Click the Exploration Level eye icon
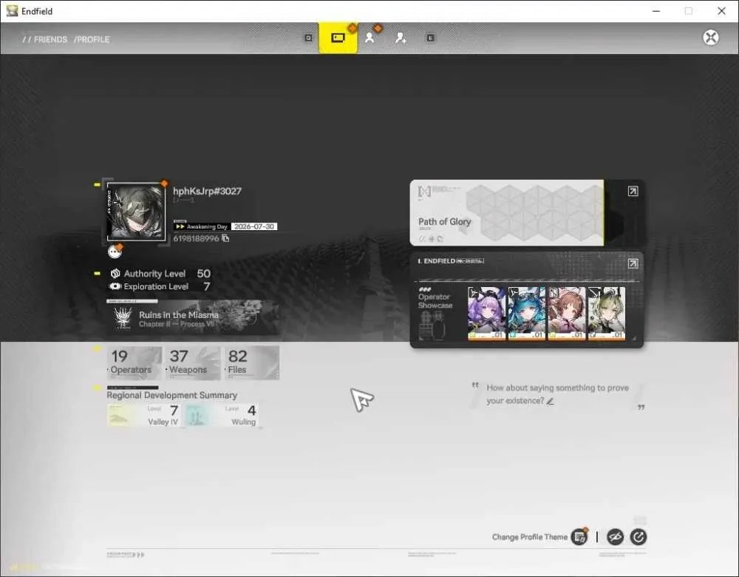 click(115, 286)
